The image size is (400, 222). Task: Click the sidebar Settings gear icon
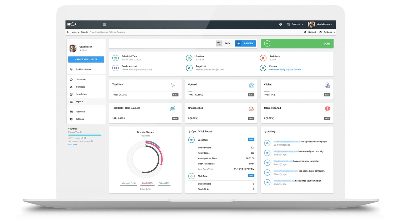(71, 119)
